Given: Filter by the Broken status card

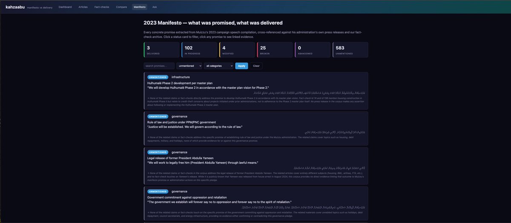Looking at the screenshot, I should 275,50.
